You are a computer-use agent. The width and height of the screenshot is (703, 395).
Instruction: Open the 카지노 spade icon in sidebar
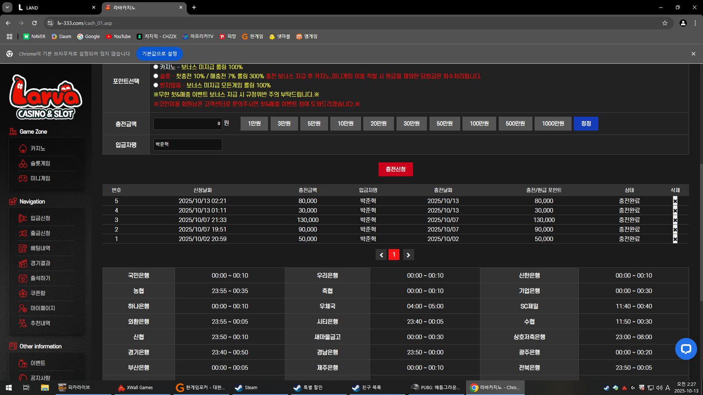pyautogui.click(x=23, y=149)
